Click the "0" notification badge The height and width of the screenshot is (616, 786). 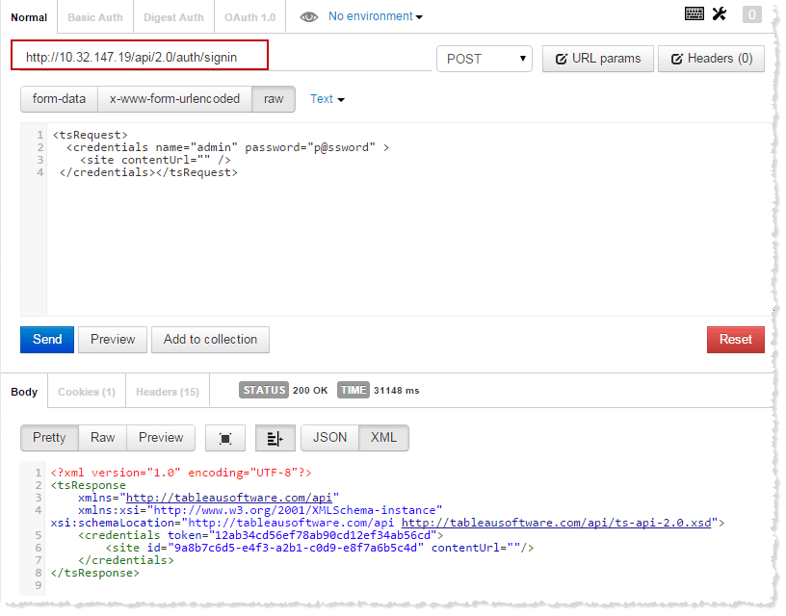(x=751, y=13)
